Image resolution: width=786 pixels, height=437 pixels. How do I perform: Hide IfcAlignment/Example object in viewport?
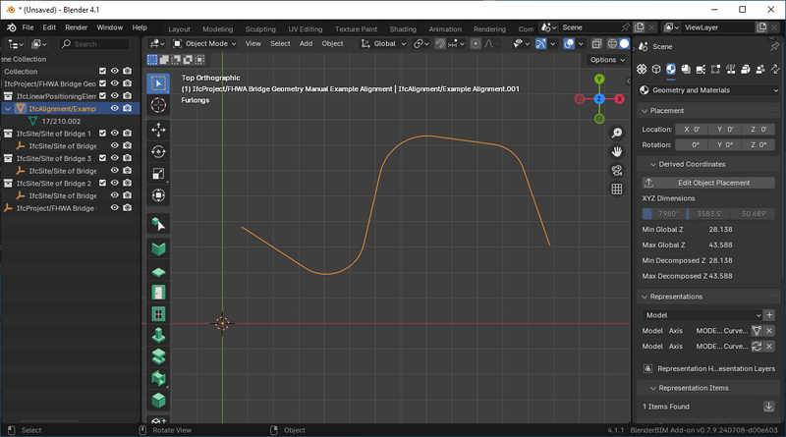[115, 108]
